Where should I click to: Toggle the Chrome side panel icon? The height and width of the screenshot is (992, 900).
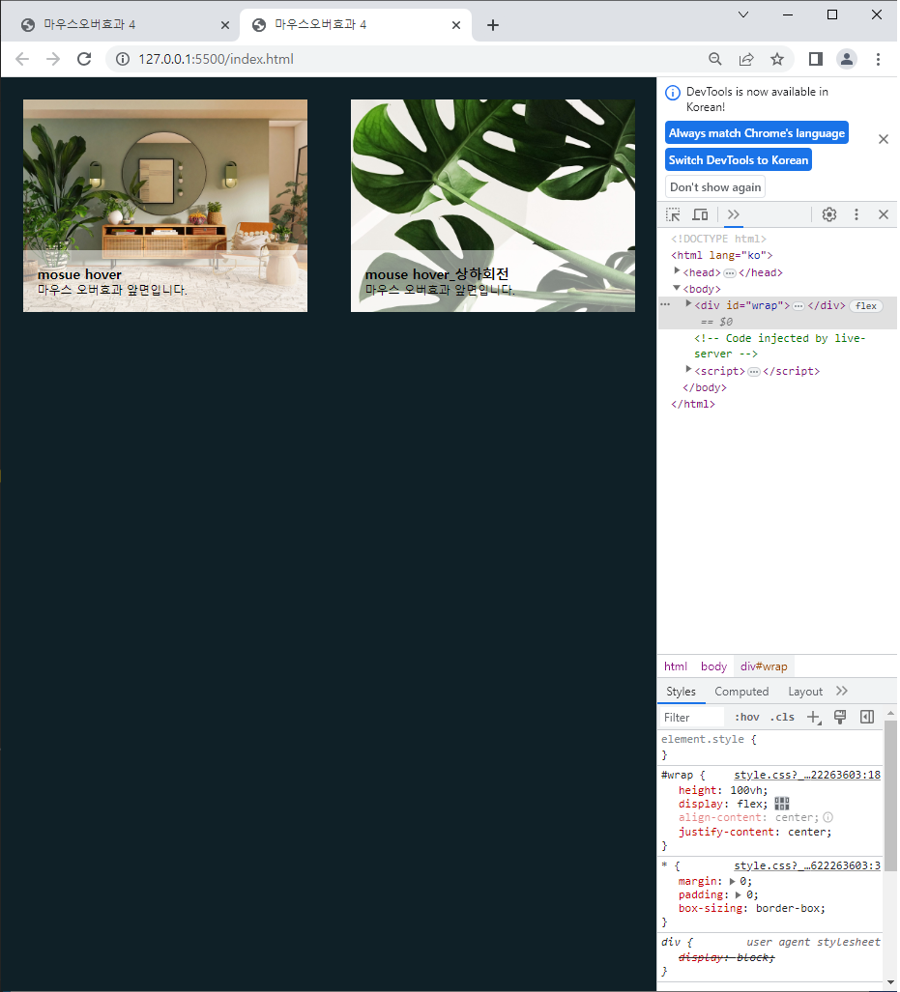[816, 59]
